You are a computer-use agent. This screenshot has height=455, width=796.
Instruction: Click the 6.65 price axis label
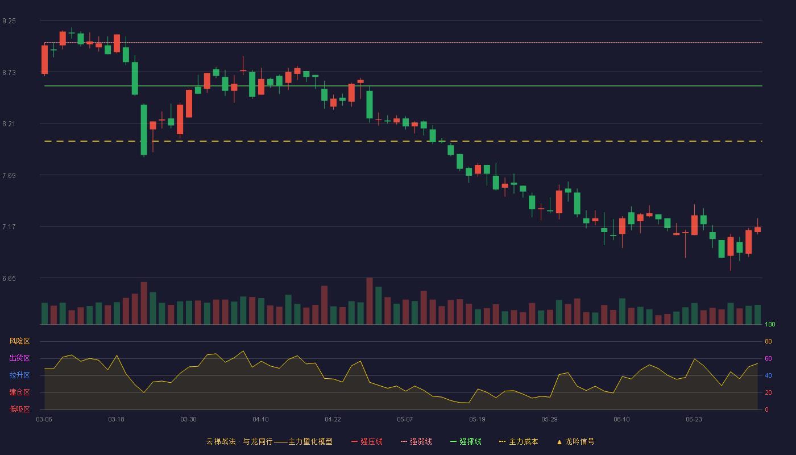pos(9,279)
